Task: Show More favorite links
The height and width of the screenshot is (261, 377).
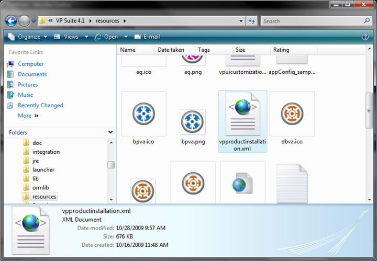Action: pos(28,116)
